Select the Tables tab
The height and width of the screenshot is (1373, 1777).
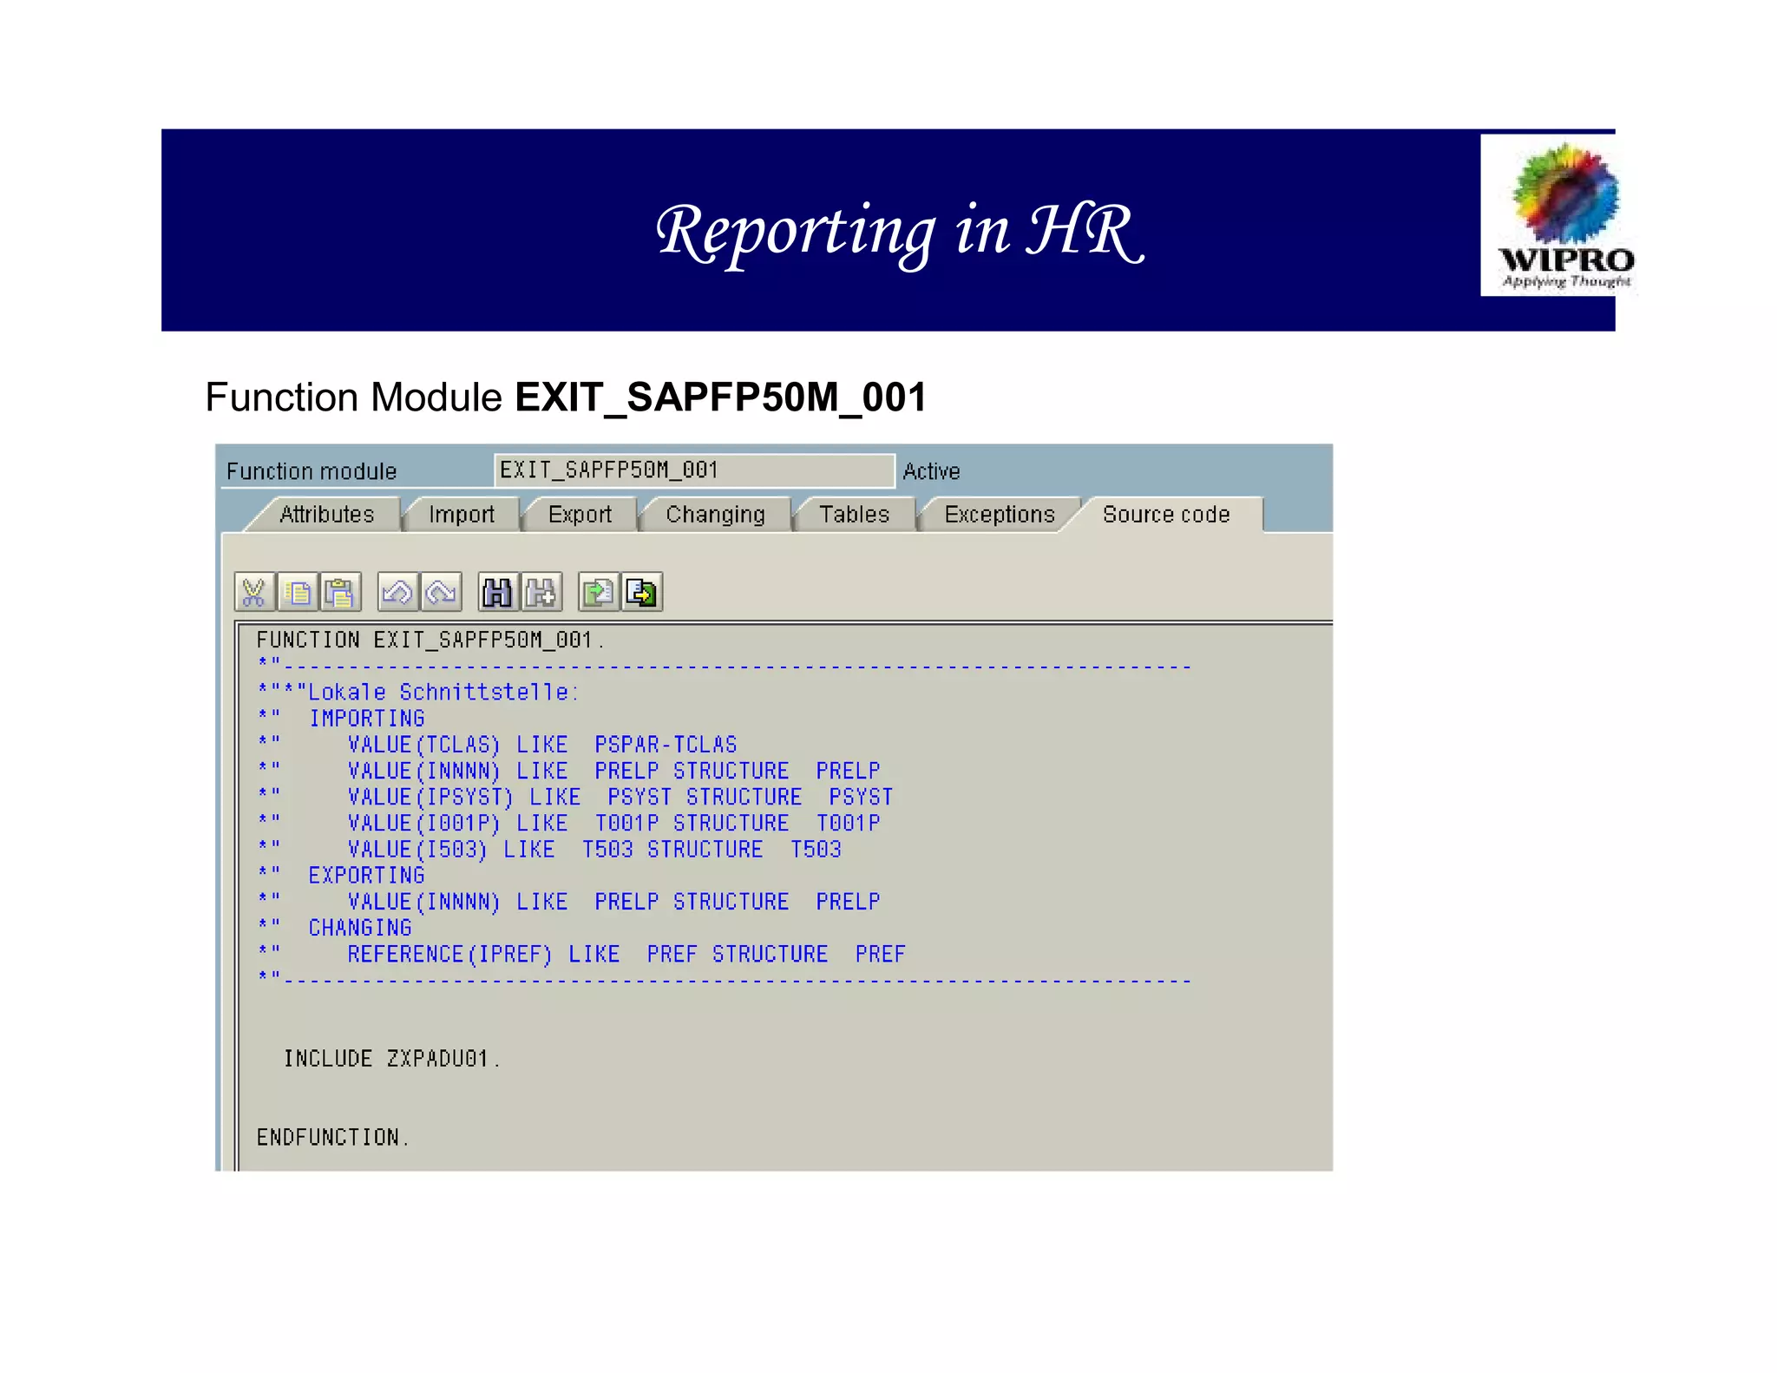(x=854, y=515)
